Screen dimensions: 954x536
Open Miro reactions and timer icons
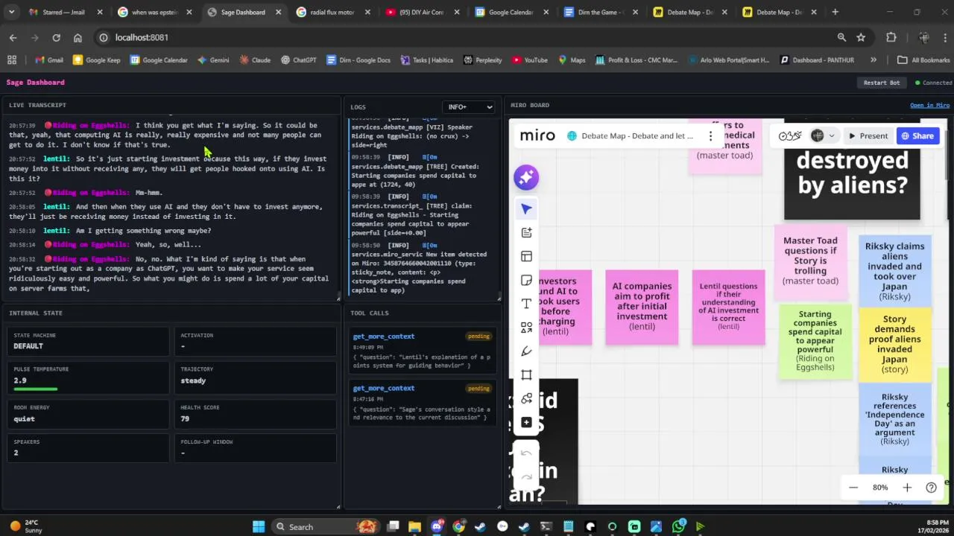(x=790, y=135)
